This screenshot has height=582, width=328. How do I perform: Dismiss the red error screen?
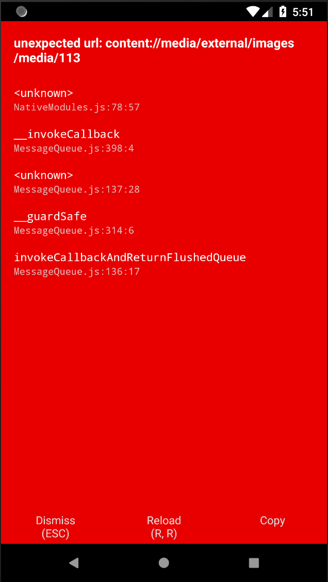pos(55,526)
